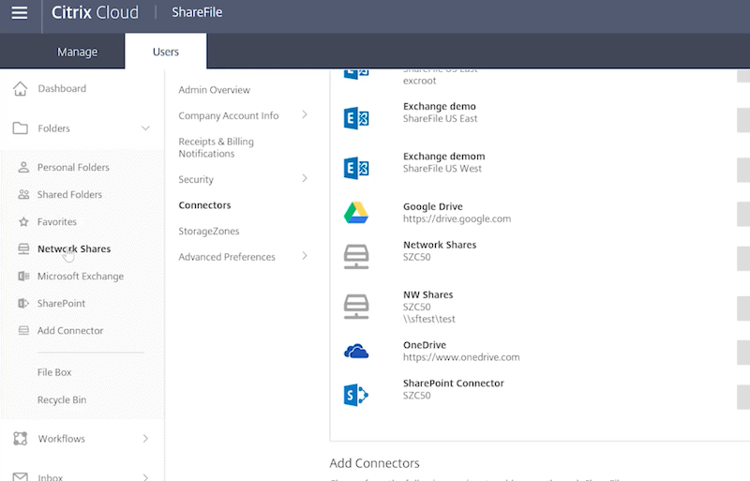Open the hamburger menu icon
Screen dimensions: 750x481
(19, 12)
